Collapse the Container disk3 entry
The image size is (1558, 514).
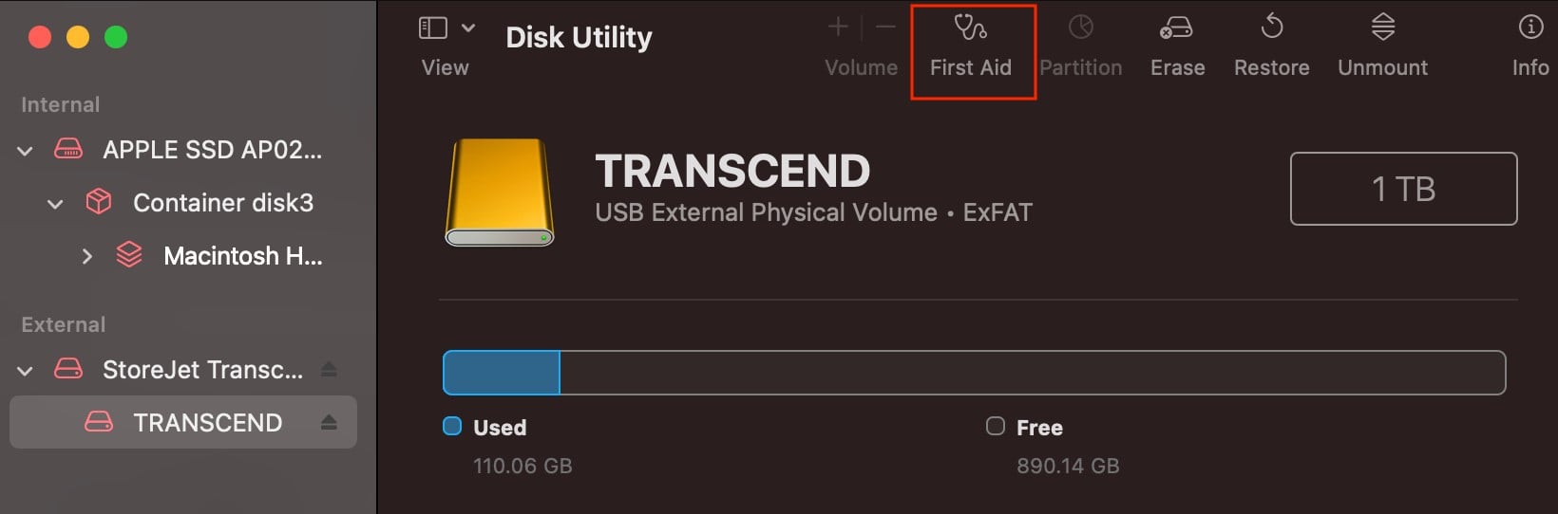(x=56, y=204)
